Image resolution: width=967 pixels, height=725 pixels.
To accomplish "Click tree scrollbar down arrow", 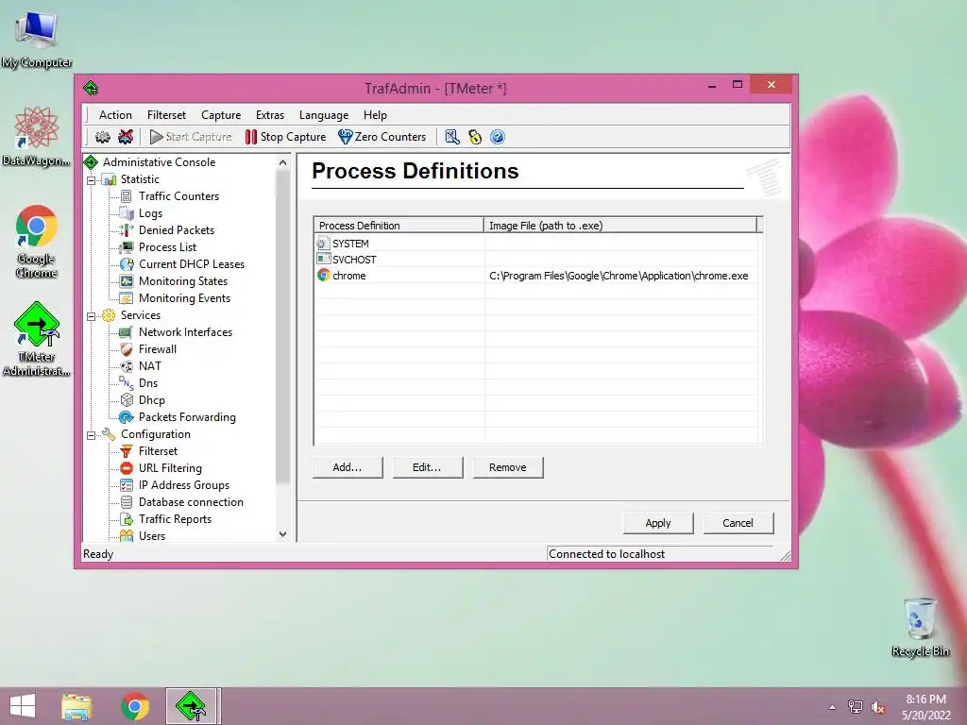I will pos(282,534).
